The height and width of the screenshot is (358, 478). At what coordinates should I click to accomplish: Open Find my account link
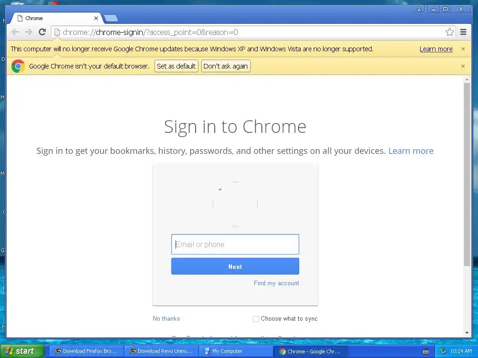pyautogui.click(x=276, y=283)
